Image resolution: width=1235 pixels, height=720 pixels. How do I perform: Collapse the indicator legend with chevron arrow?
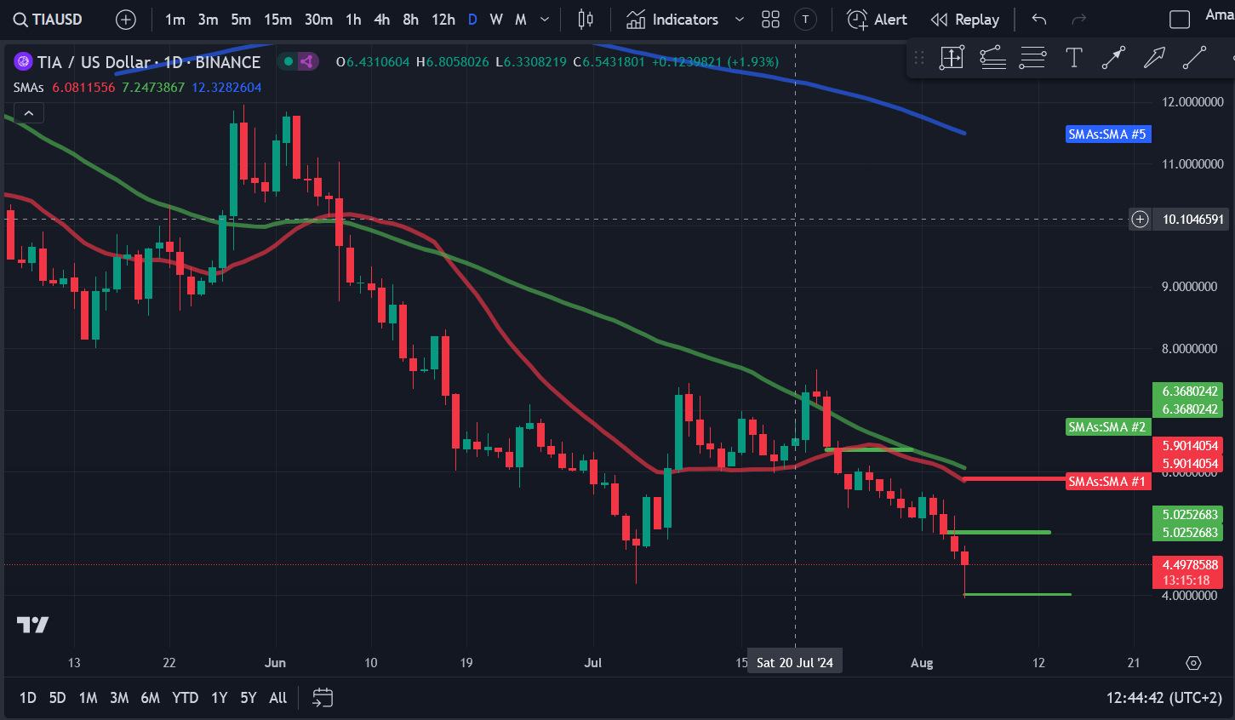(29, 113)
